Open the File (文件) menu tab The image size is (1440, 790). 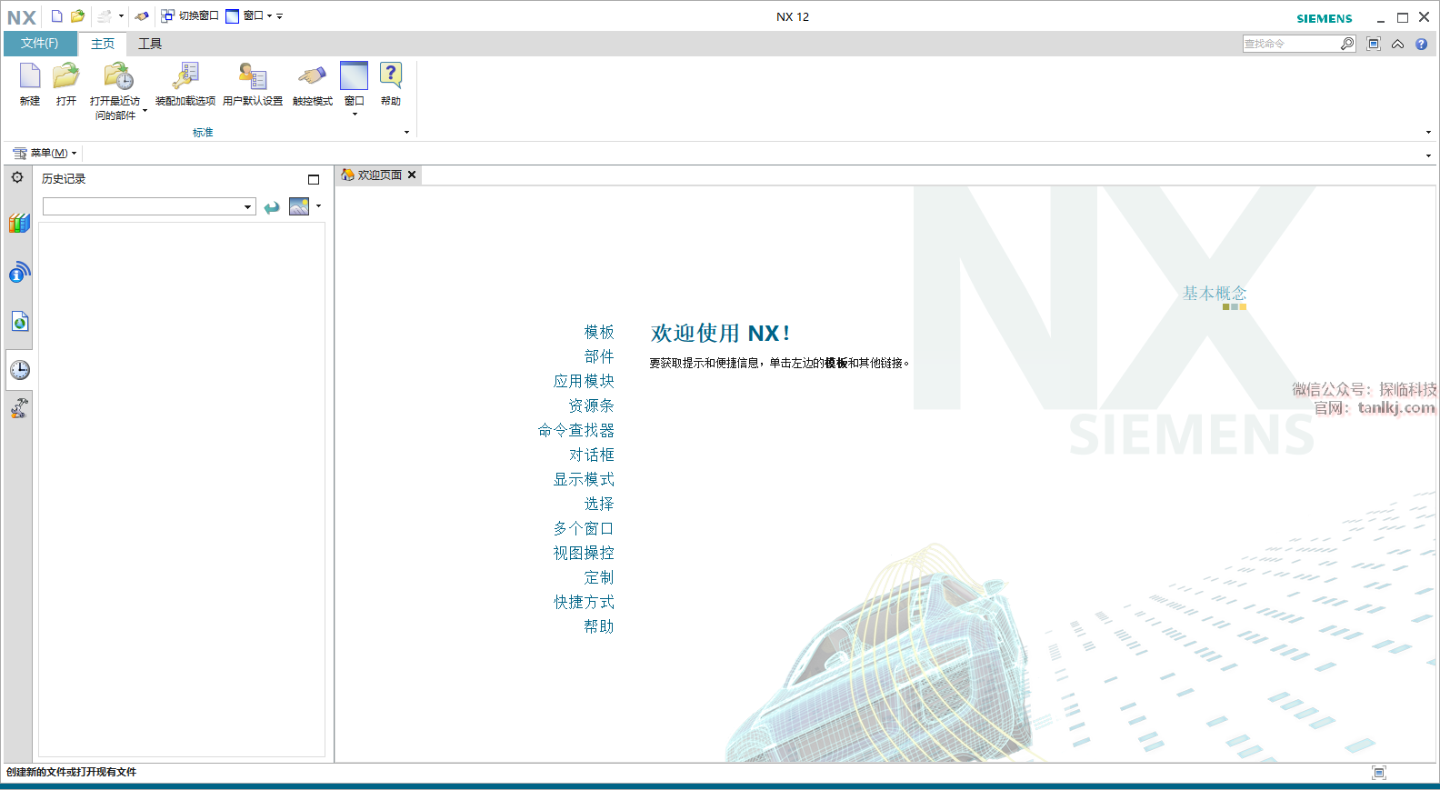click(x=40, y=44)
